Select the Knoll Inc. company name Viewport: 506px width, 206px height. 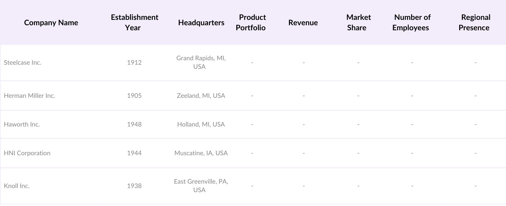pyautogui.click(x=17, y=186)
